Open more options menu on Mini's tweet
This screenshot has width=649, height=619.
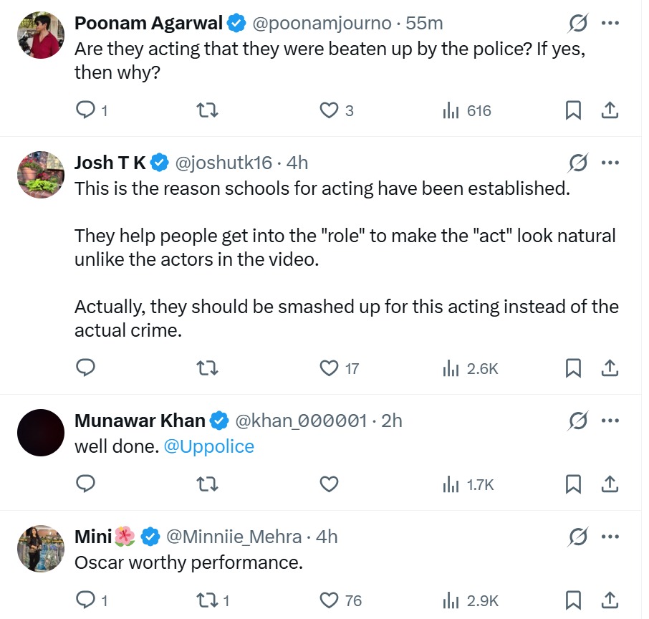(x=610, y=536)
